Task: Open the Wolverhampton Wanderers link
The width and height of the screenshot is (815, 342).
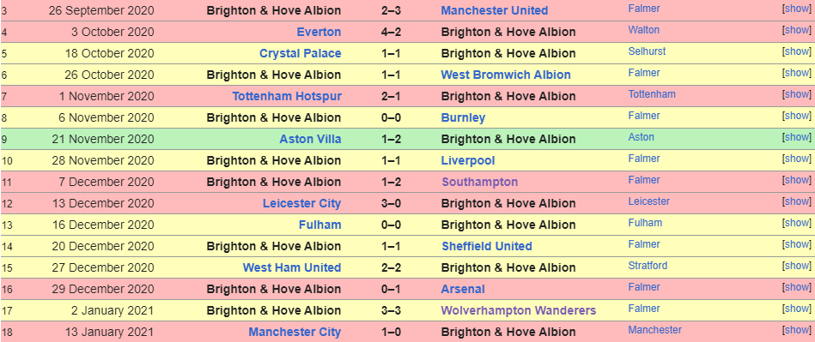Action: [518, 310]
